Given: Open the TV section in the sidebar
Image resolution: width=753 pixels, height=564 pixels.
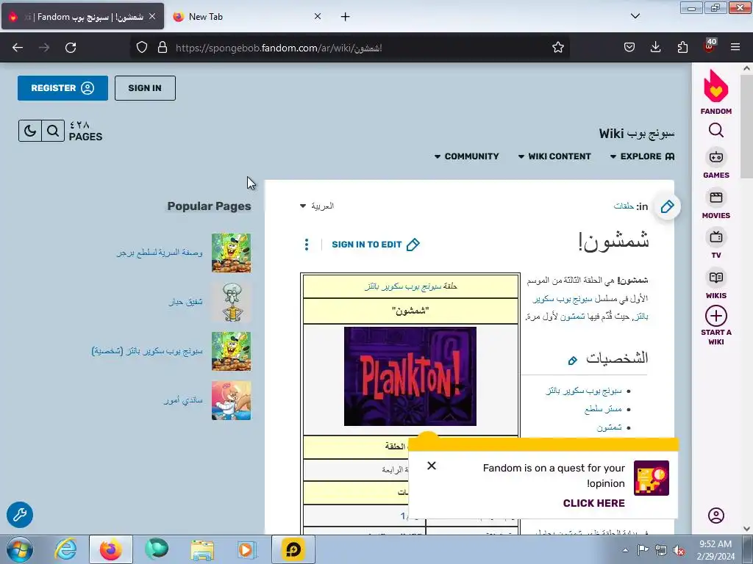Looking at the screenshot, I should pyautogui.click(x=715, y=244).
